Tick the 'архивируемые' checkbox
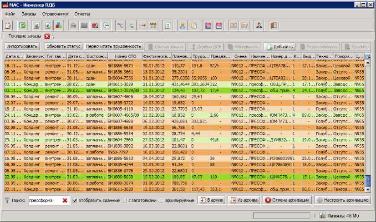The image size is (376, 222). (x=161, y=200)
